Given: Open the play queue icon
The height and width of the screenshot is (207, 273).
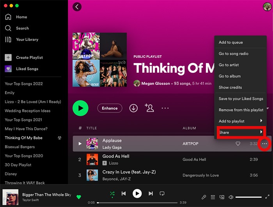Looking at the screenshot, I should point(213,197).
